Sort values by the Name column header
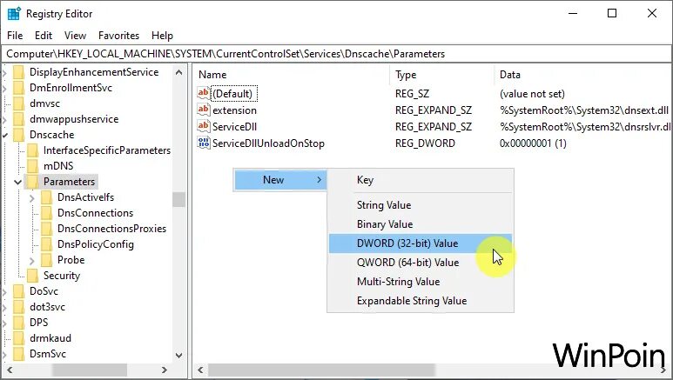Viewport: 673px width, 380px height. (x=212, y=75)
